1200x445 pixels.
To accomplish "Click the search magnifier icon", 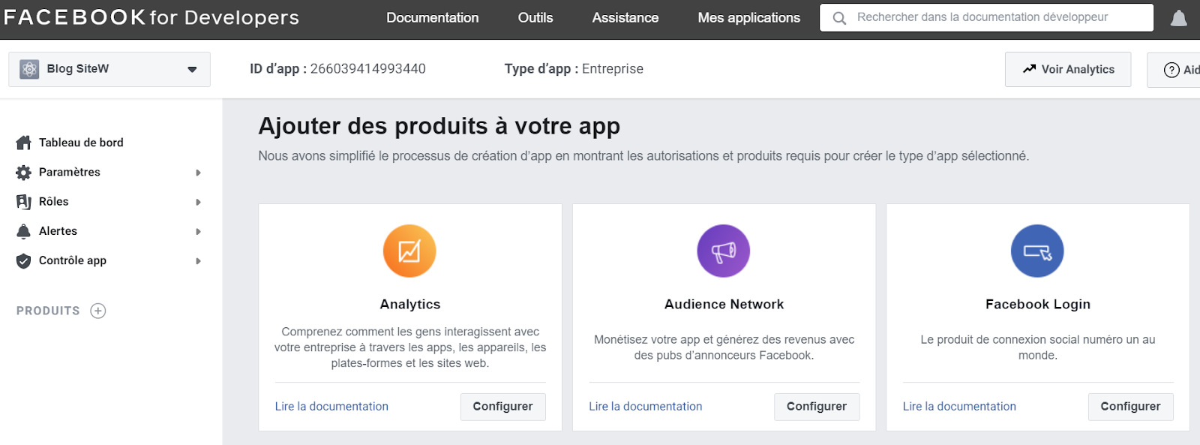I will 839,18.
